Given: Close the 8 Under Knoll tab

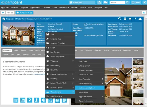Looking at the screenshot, I should coord(31,13).
